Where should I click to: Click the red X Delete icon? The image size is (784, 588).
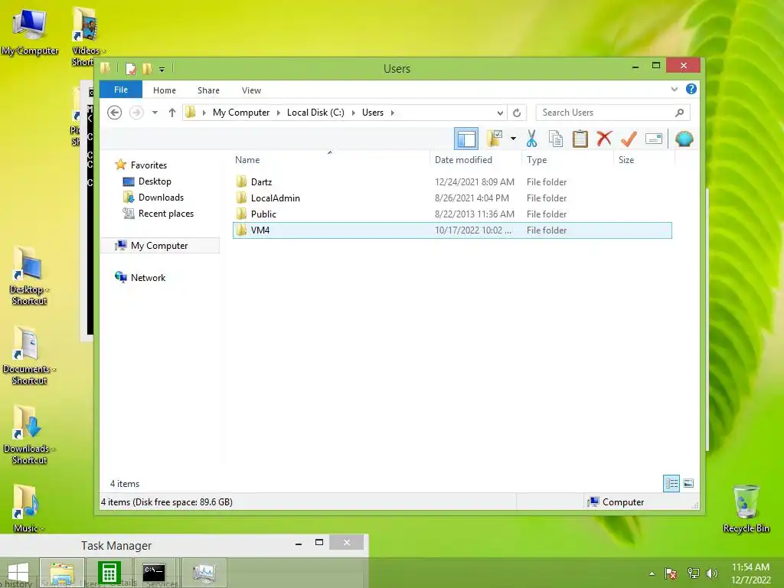tap(604, 138)
